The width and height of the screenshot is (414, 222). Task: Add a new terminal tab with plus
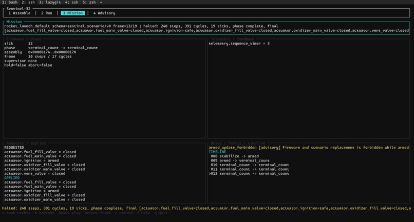click(x=101, y=2)
